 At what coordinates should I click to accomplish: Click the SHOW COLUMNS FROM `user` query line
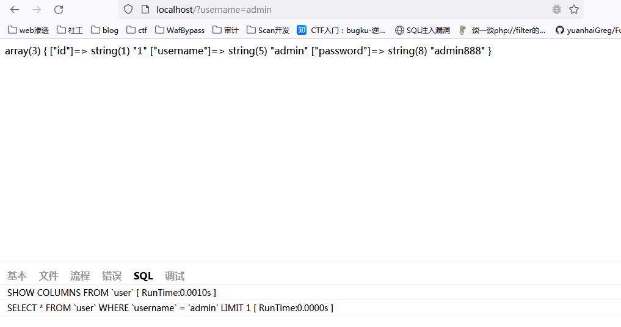click(112, 293)
